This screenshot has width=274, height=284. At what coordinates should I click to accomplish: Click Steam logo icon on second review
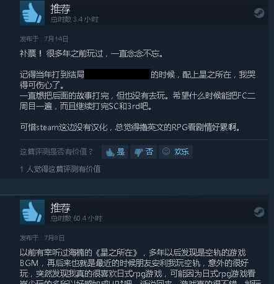coord(259,212)
